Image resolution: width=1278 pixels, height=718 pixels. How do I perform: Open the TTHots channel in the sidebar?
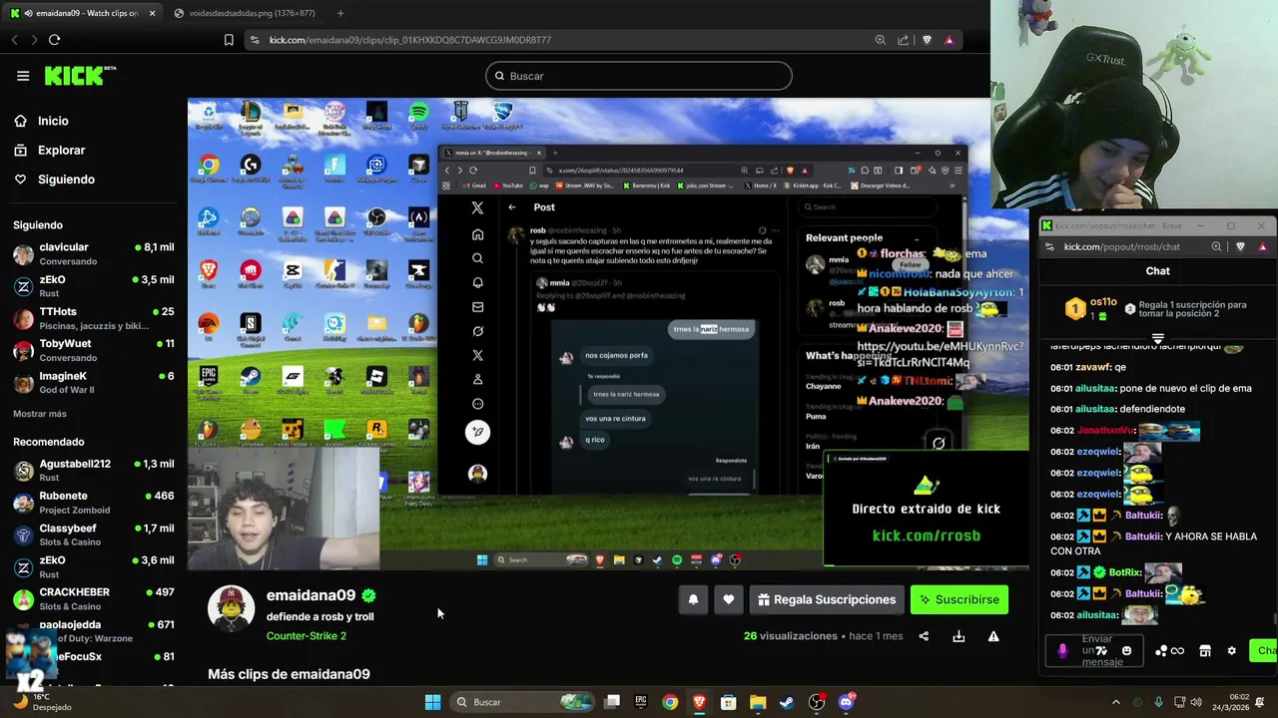pos(94,318)
